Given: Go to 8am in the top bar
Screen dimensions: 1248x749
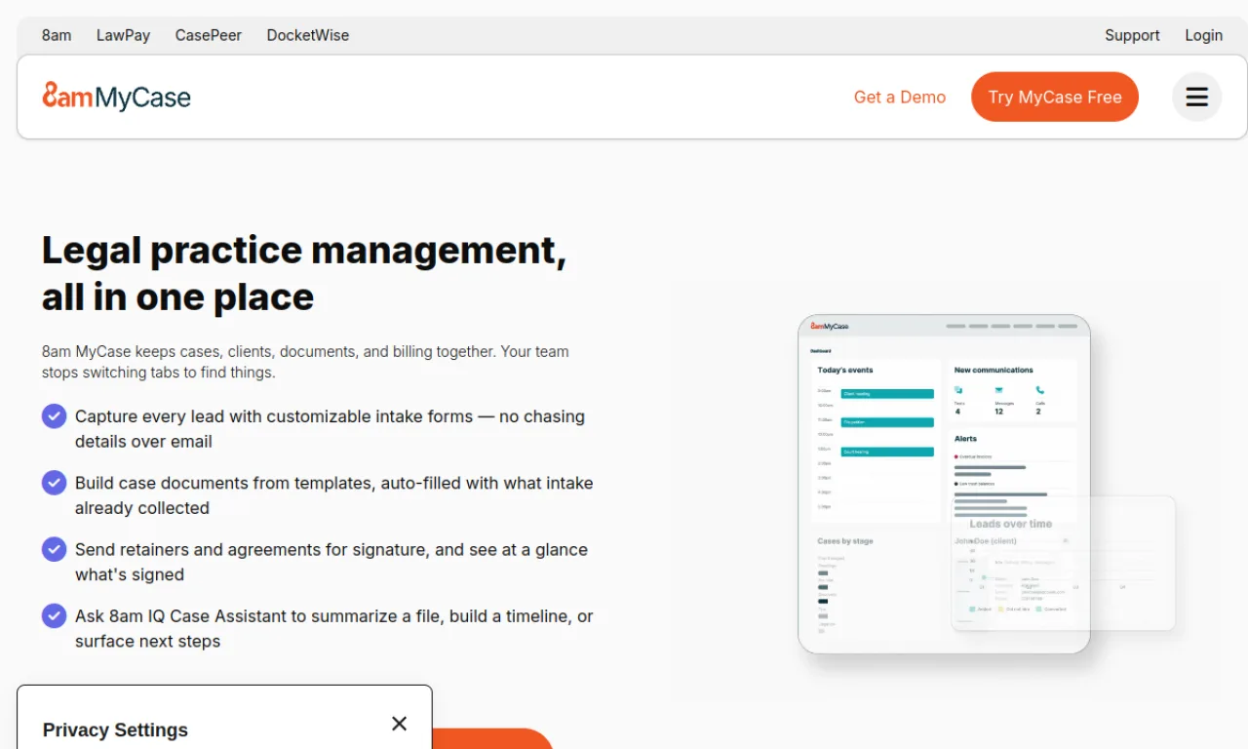Looking at the screenshot, I should (x=57, y=35).
